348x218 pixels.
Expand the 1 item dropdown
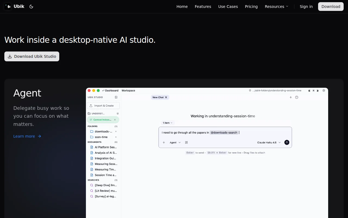coord(167,123)
